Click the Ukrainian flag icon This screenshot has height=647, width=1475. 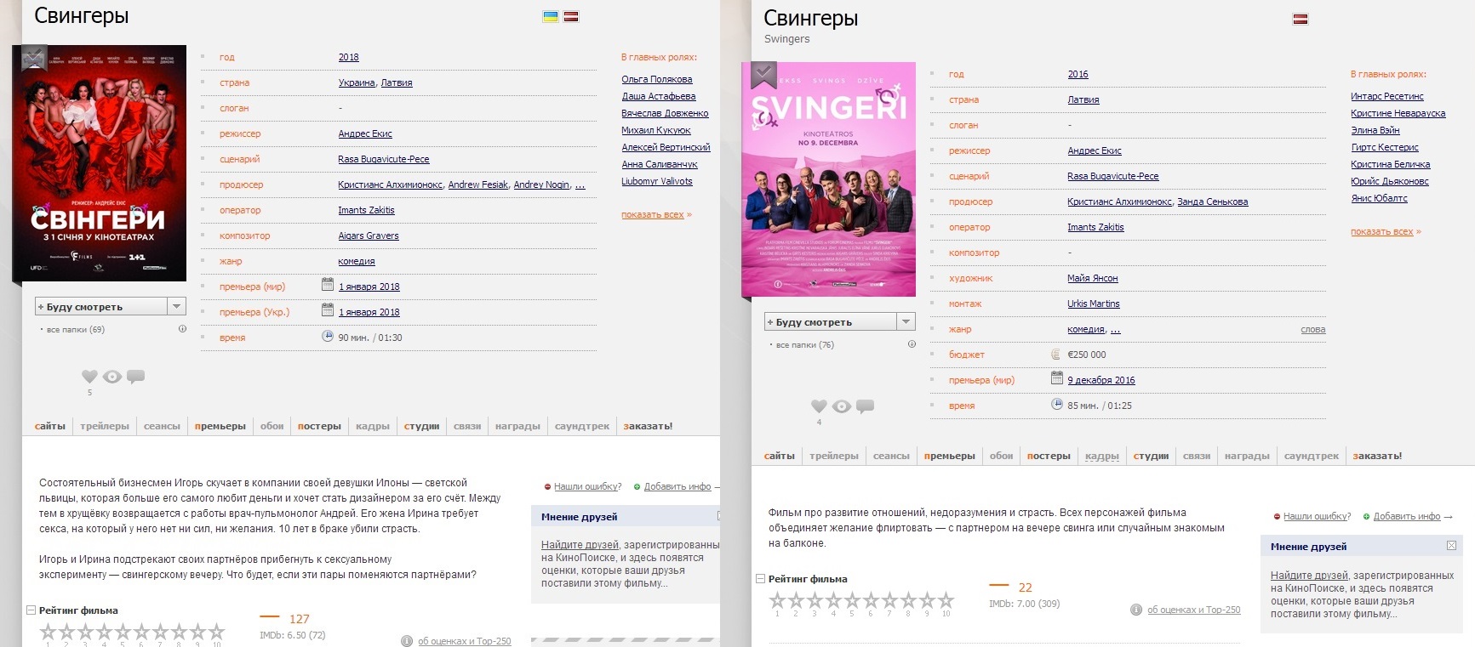pos(550,16)
